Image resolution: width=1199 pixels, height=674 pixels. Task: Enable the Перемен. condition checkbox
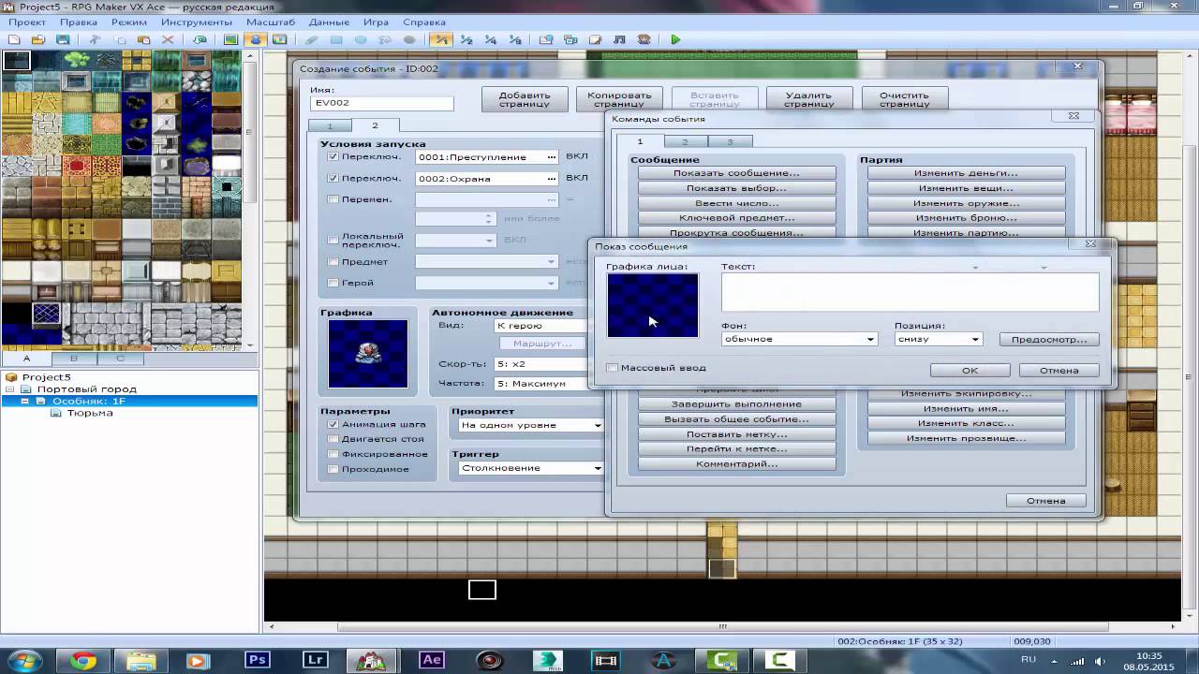point(333,199)
